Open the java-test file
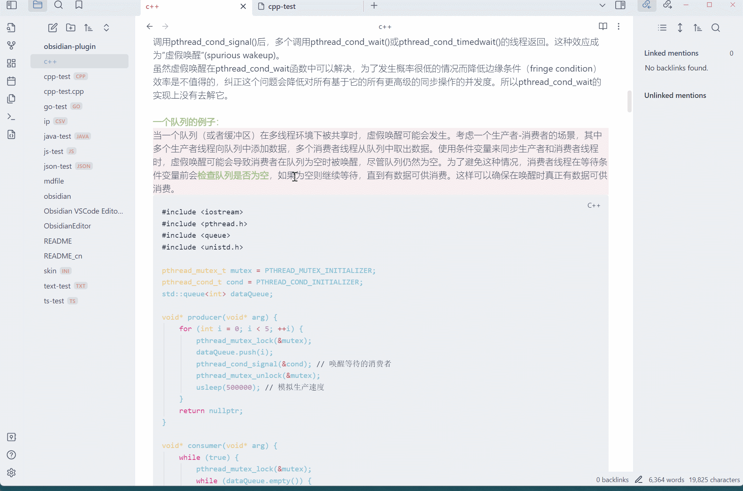The image size is (743, 491). (57, 136)
